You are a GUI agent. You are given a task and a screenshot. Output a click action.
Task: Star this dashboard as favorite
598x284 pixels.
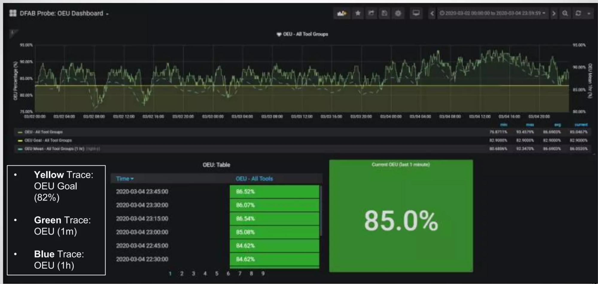(x=358, y=13)
